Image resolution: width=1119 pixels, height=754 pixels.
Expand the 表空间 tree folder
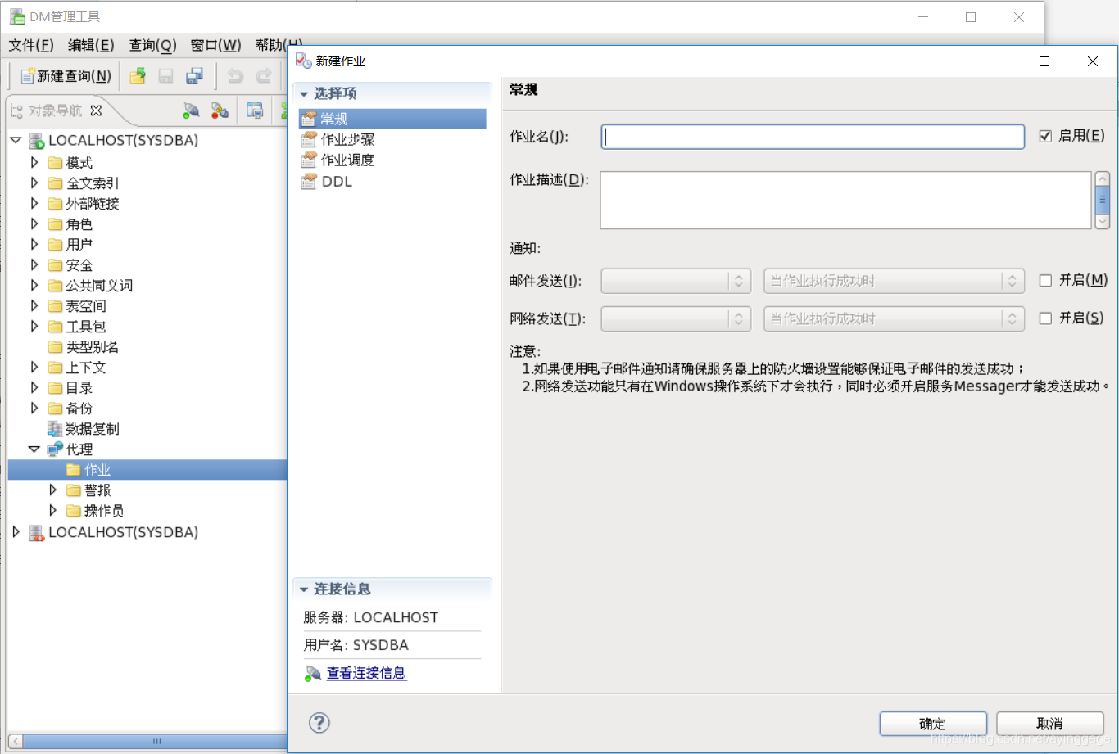pyautogui.click(x=34, y=305)
